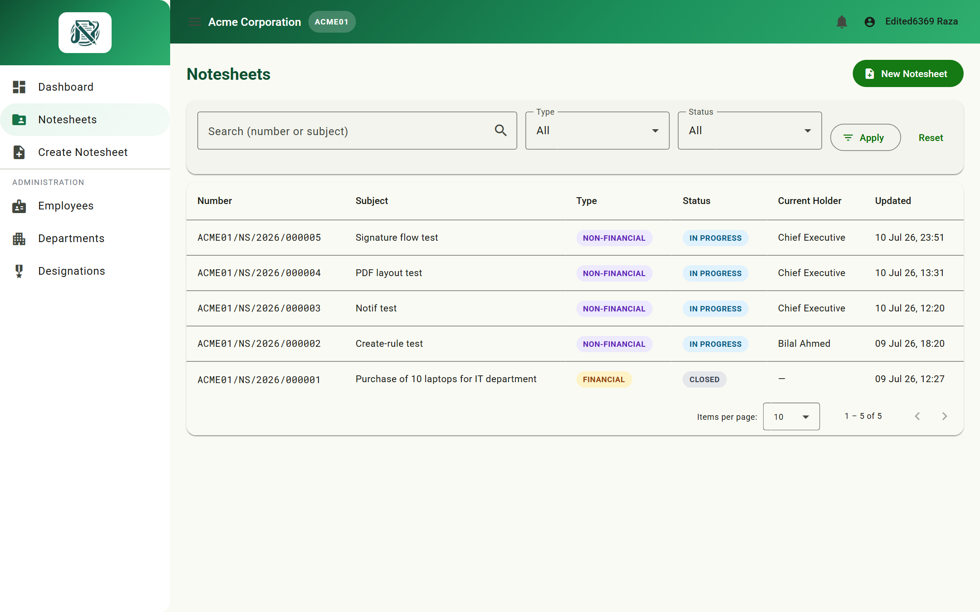The height and width of the screenshot is (612, 980).
Task: Open notesheet ACME01/NS/2026/000005
Action: (259, 238)
